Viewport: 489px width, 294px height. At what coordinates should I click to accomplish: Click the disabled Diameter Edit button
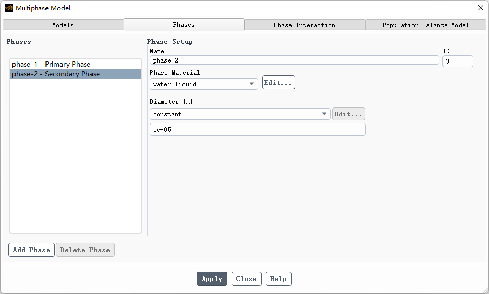click(x=348, y=114)
